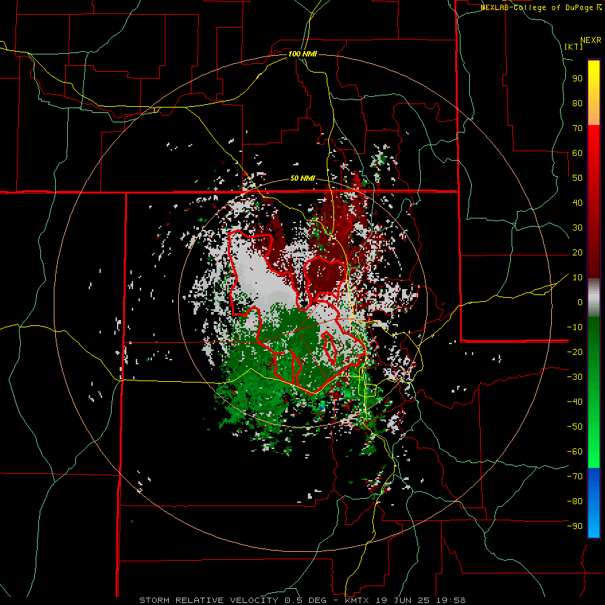The height and width of the screenshot is (605, 605).
Task: Select the light blue bottom segment of the color bar
Action: coord(594,523)
